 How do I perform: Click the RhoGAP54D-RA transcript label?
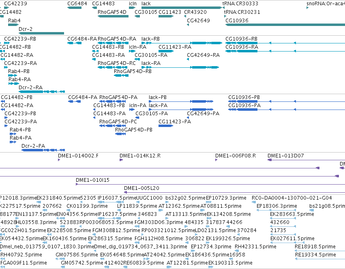(x=117, y=39)
